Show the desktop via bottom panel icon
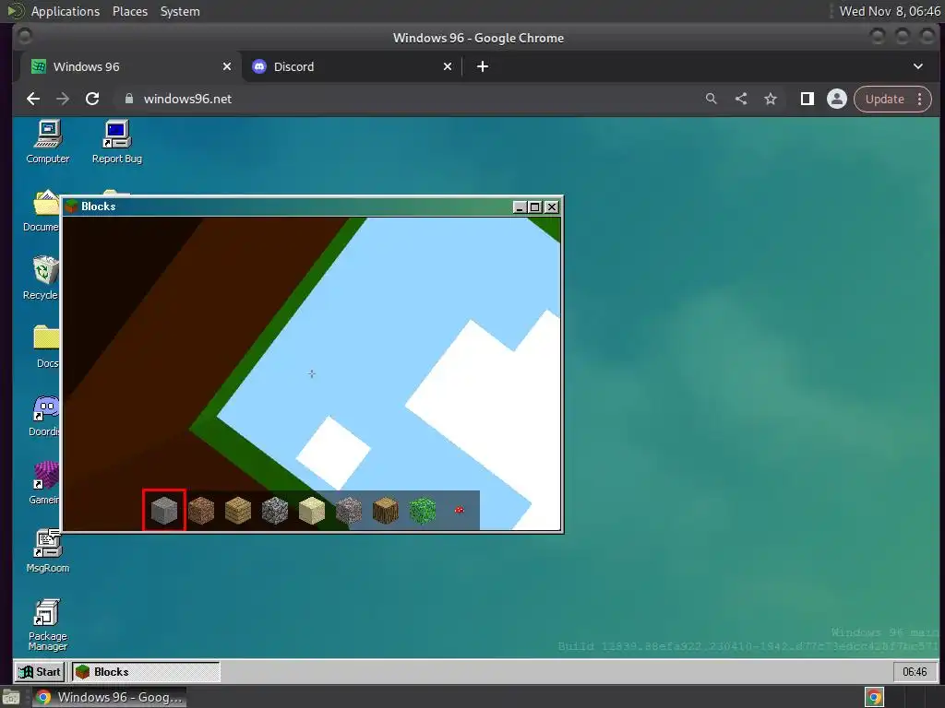Screen dimensions: 945x708 point(11,697)
